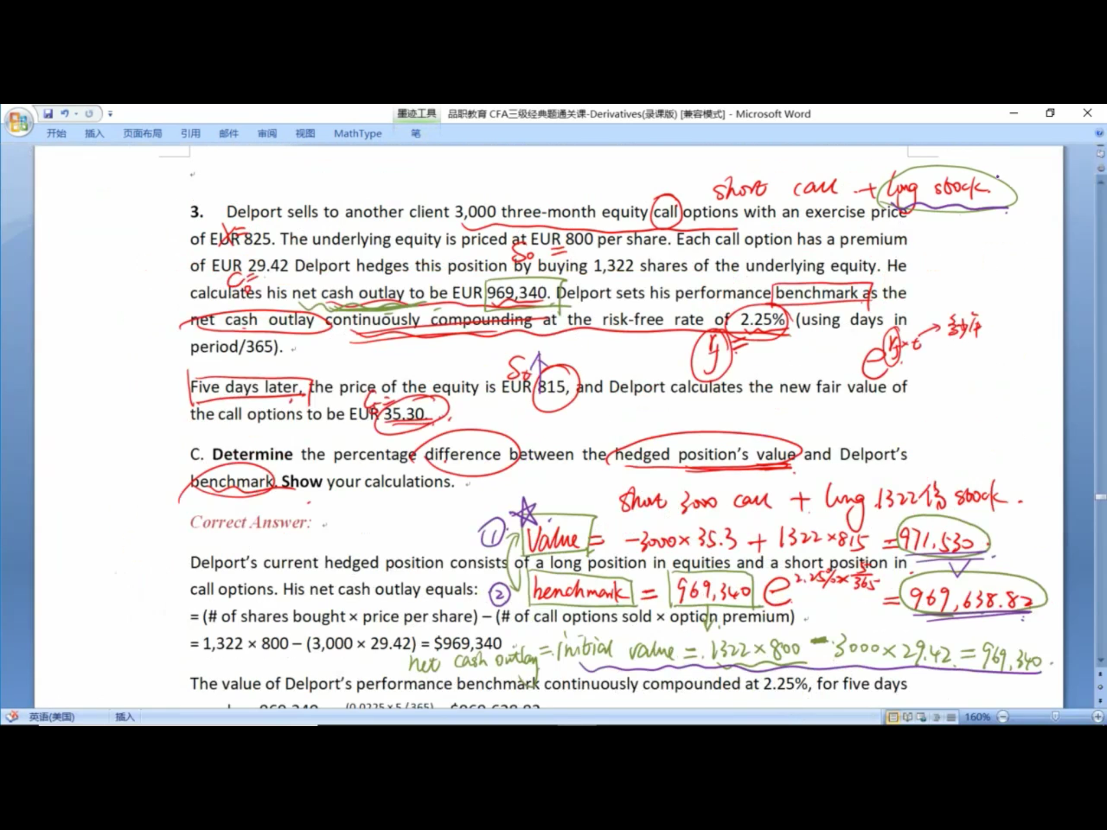This screenshot has height=830, width=1107.
Task: Zoom in with the plus button
Action: click(1098, 717)
